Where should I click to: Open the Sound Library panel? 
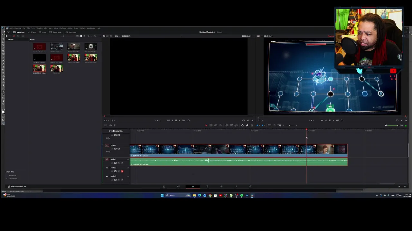click(56, 32)
